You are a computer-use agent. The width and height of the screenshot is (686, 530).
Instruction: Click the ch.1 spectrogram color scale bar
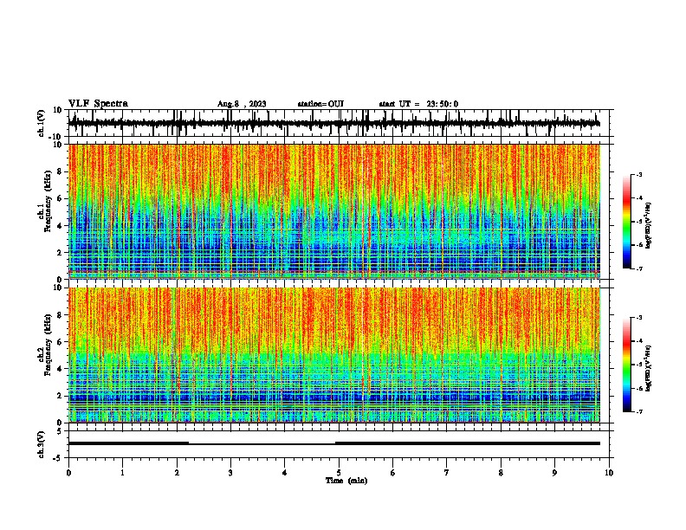pos(626,222)
